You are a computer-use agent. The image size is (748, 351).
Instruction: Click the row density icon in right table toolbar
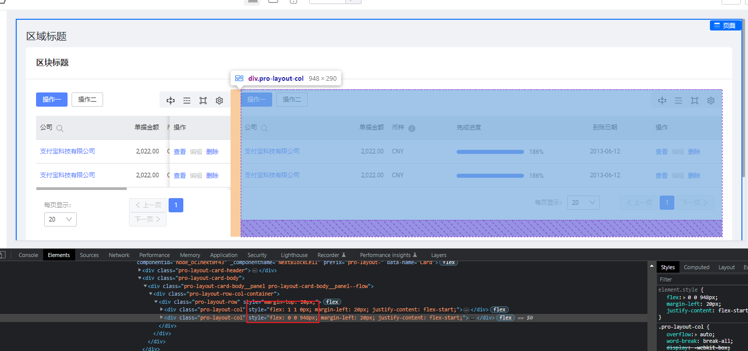[x=678, y=101]
